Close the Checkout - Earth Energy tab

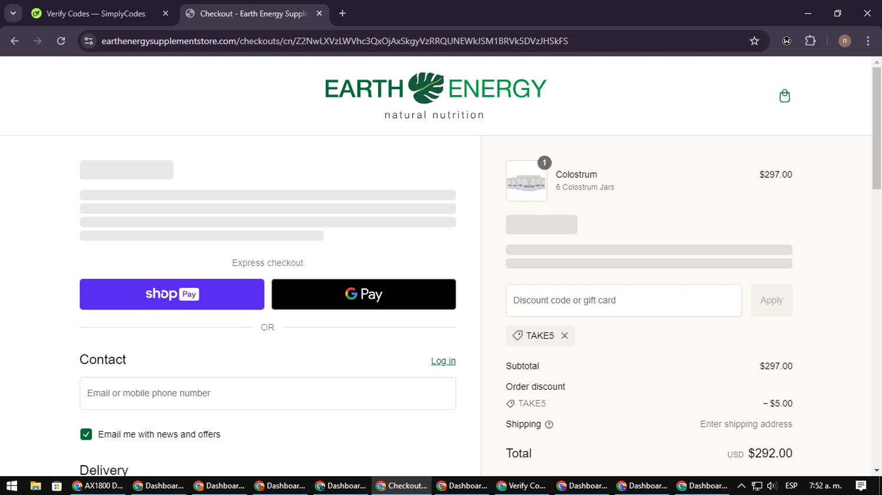point(319,14)
